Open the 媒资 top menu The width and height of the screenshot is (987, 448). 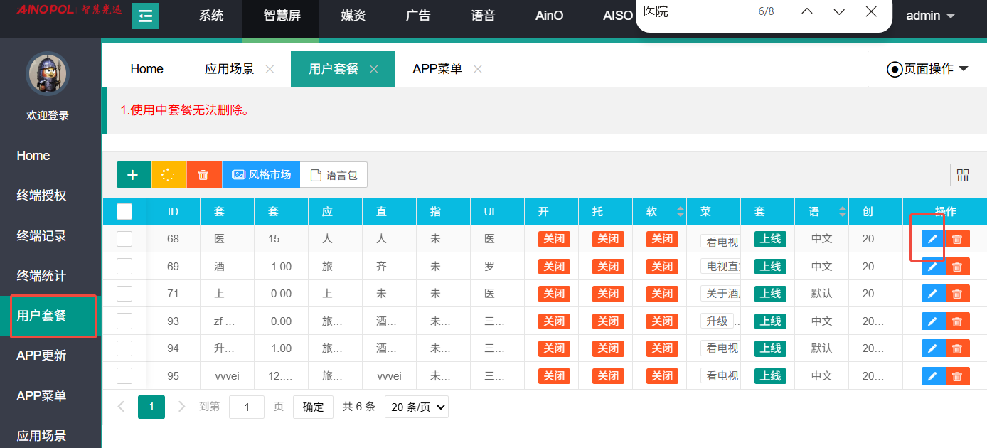[353, 16]
